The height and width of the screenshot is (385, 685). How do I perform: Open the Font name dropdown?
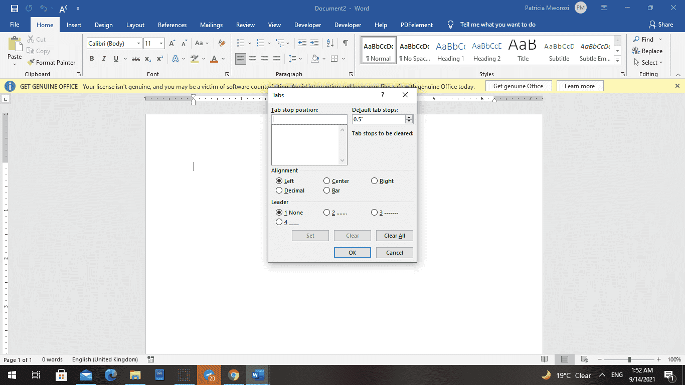(139, 44)
